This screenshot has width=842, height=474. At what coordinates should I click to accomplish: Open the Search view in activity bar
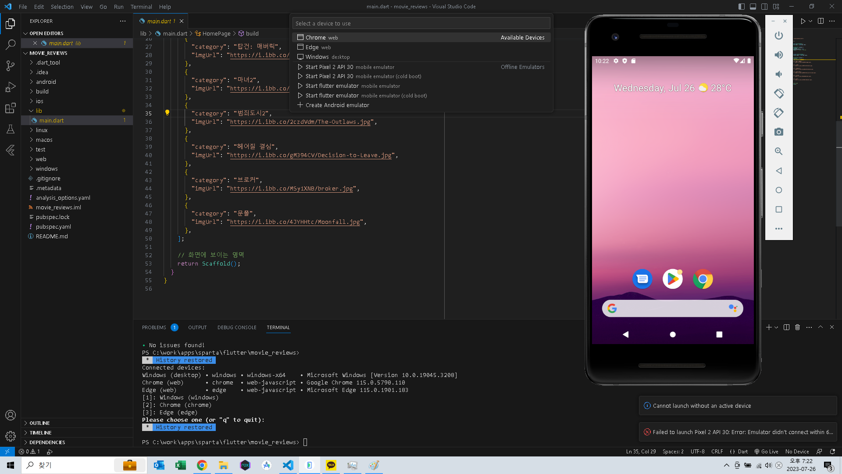point(11,44)
